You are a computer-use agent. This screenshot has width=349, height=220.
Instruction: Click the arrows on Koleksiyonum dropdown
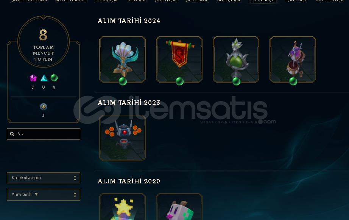click(x=75, y=178)
